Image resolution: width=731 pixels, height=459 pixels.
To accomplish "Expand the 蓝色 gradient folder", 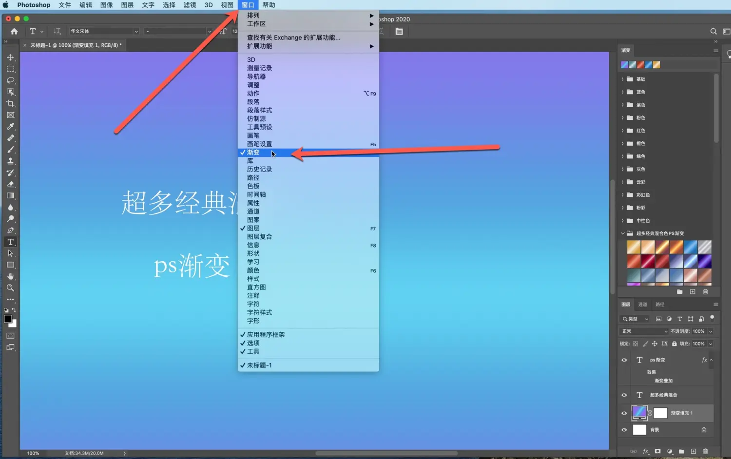I will [622, 92].
